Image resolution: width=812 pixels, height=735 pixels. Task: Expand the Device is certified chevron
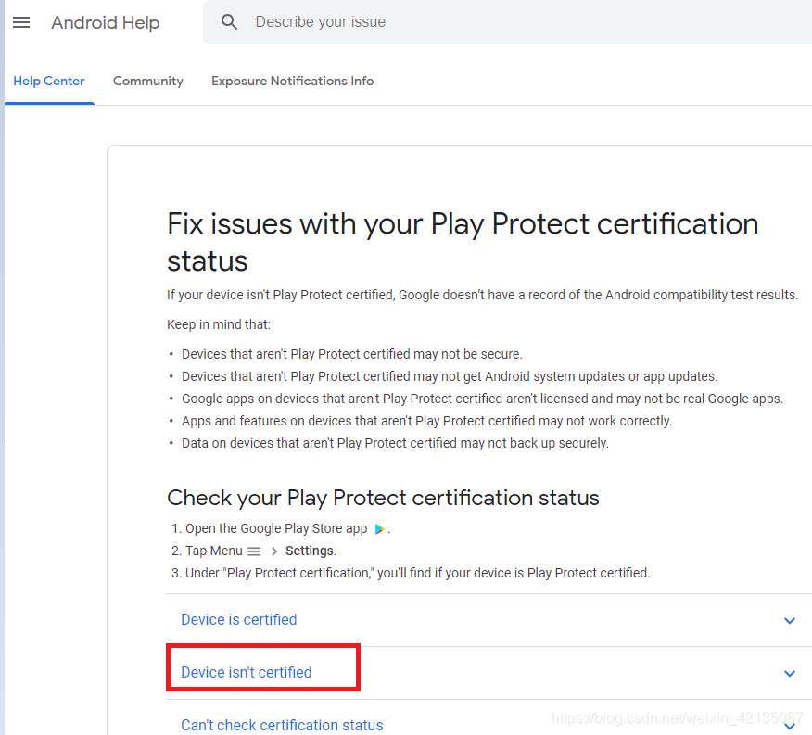point(789,620)
